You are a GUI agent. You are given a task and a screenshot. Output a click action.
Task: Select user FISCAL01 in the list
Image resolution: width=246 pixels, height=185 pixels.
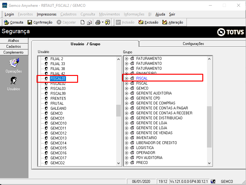58,79
